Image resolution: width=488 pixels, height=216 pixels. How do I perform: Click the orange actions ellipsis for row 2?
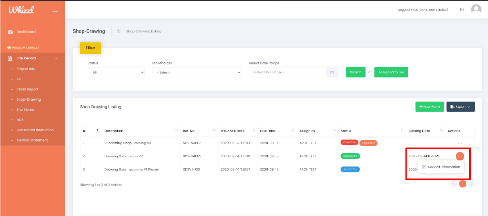pyautogui.click(x=460, y=156)
